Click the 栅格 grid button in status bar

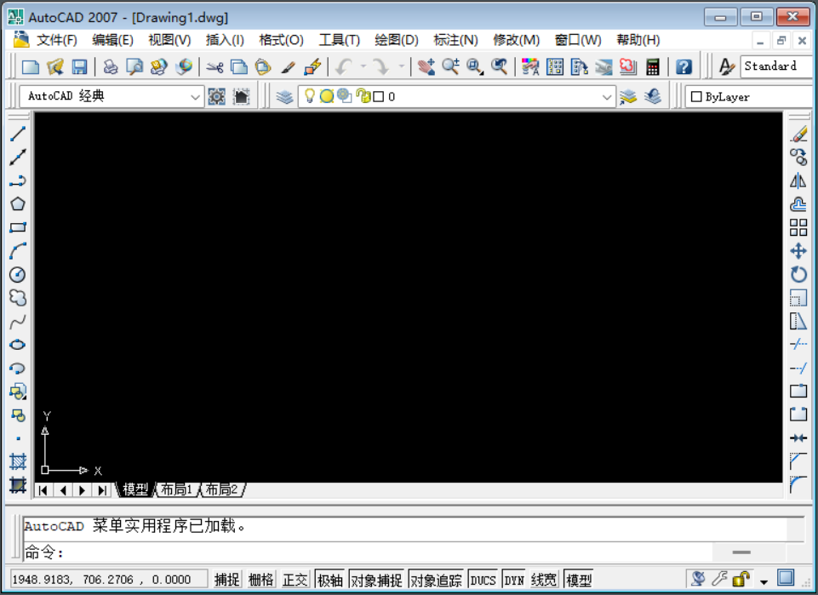261,580
